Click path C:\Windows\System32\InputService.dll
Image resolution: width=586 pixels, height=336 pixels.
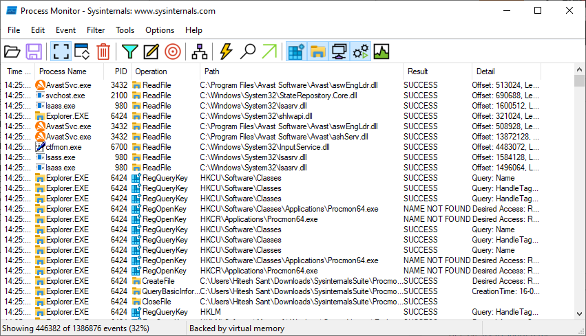264,147
